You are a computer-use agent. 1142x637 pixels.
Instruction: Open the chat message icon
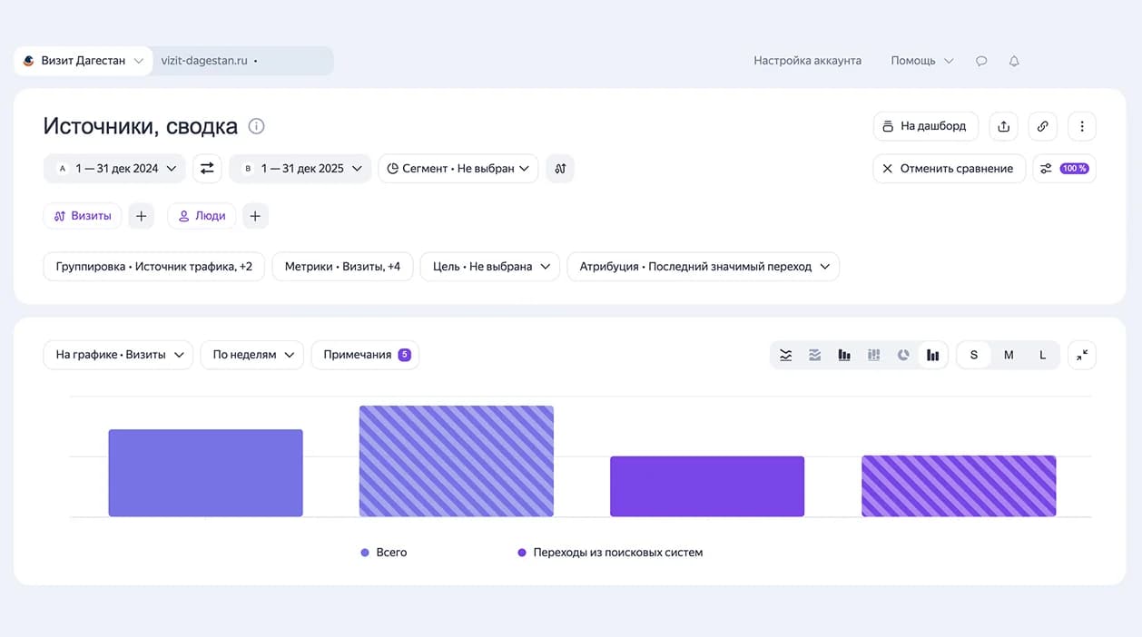coord(981,61)
